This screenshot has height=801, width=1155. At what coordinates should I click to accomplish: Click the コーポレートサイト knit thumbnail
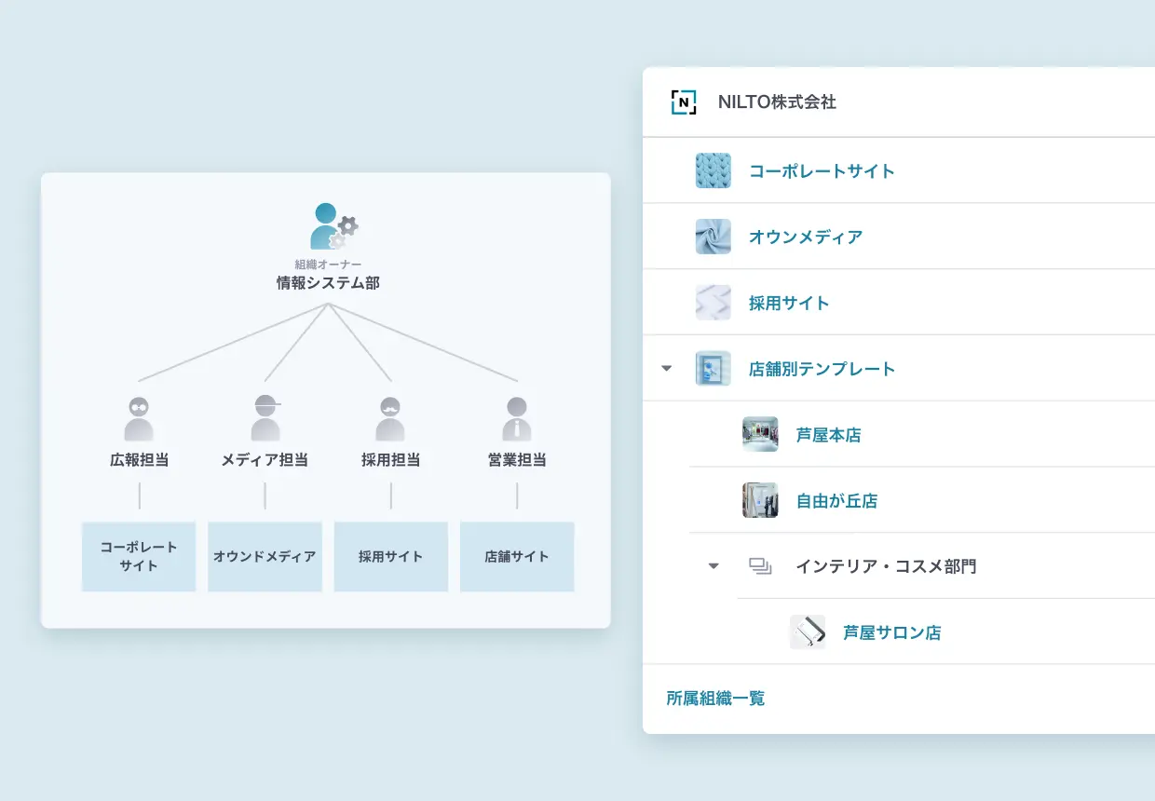pyautogui.click(x=713, y=170)
